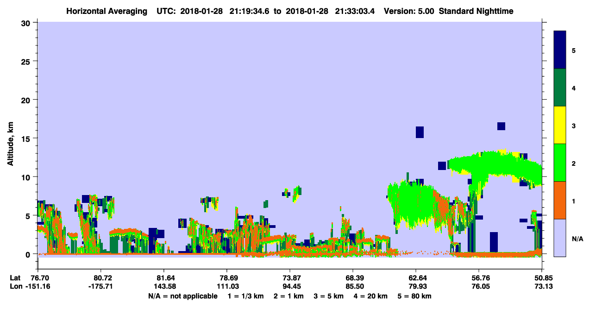Click the lavender N/A colorbar segment
The width and height of the screenshot is (602, 309).
(x=560, y=238)
